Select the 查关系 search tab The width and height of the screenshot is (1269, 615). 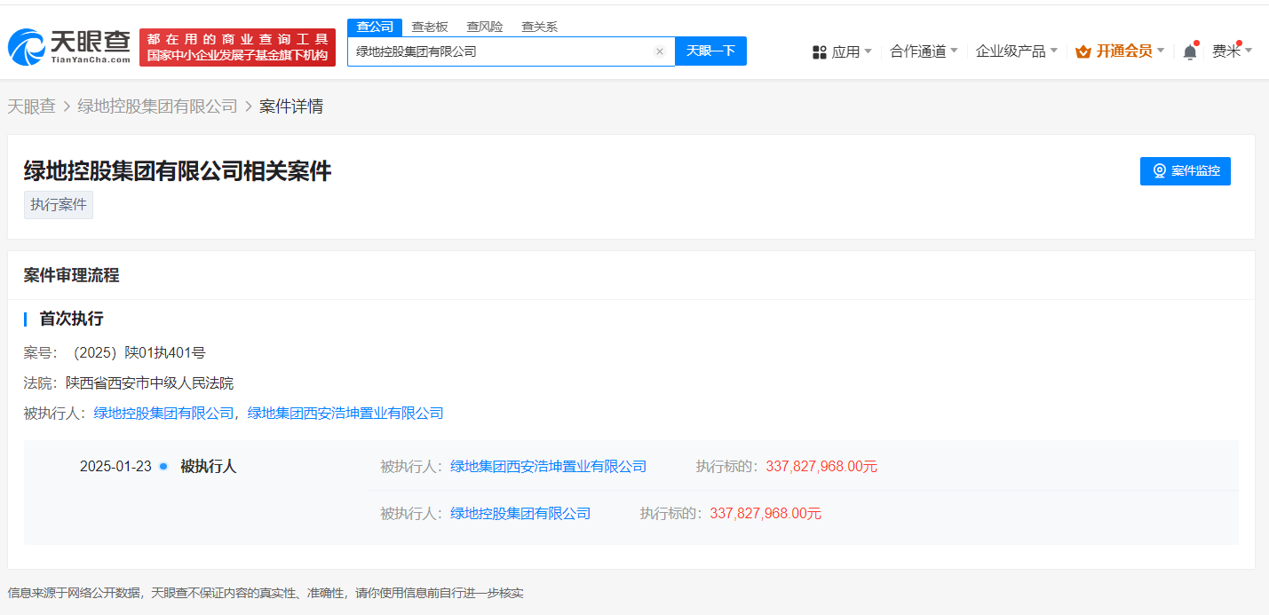tap(540, 27)
